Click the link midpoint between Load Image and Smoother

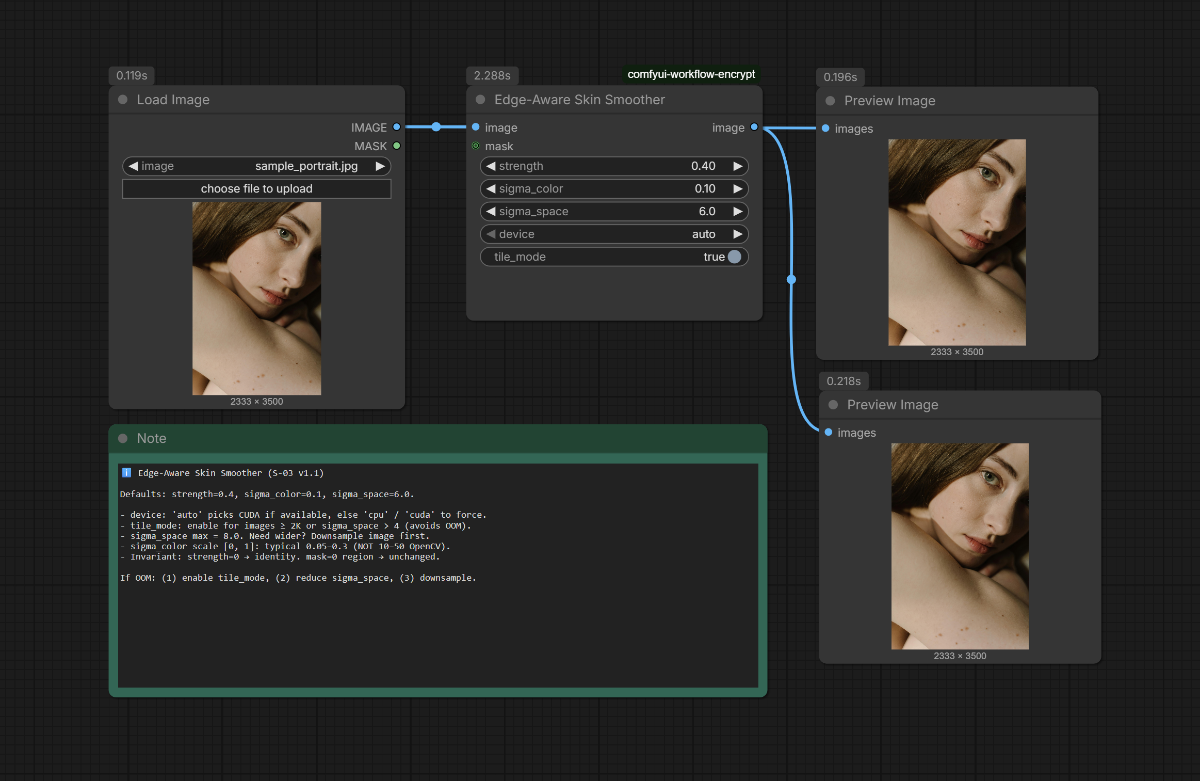point(436,126)
